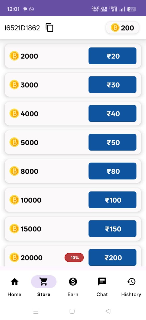Tap the coin icon in the 200 balance pill
This screenshot has width=146, height=320.
tap(115, 27)
